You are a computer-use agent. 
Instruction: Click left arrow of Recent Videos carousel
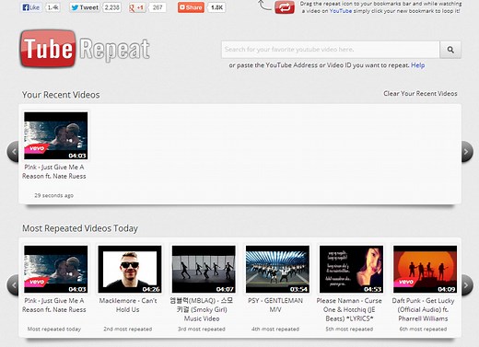pos(13,151)
